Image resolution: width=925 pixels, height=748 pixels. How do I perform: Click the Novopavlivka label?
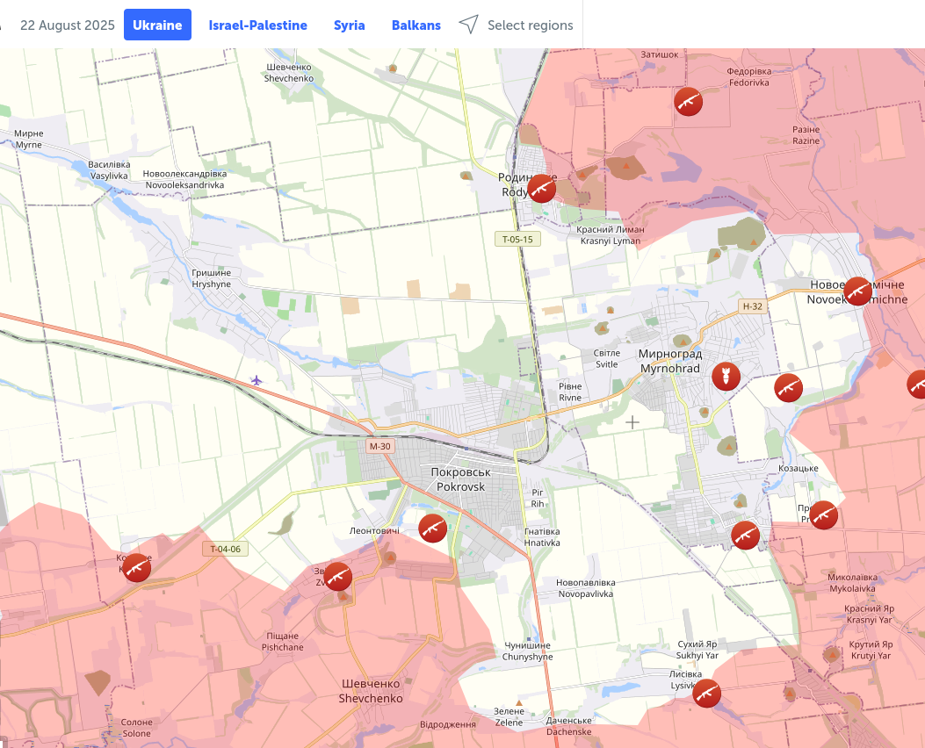pyautogui.click(x=586, y=587)
